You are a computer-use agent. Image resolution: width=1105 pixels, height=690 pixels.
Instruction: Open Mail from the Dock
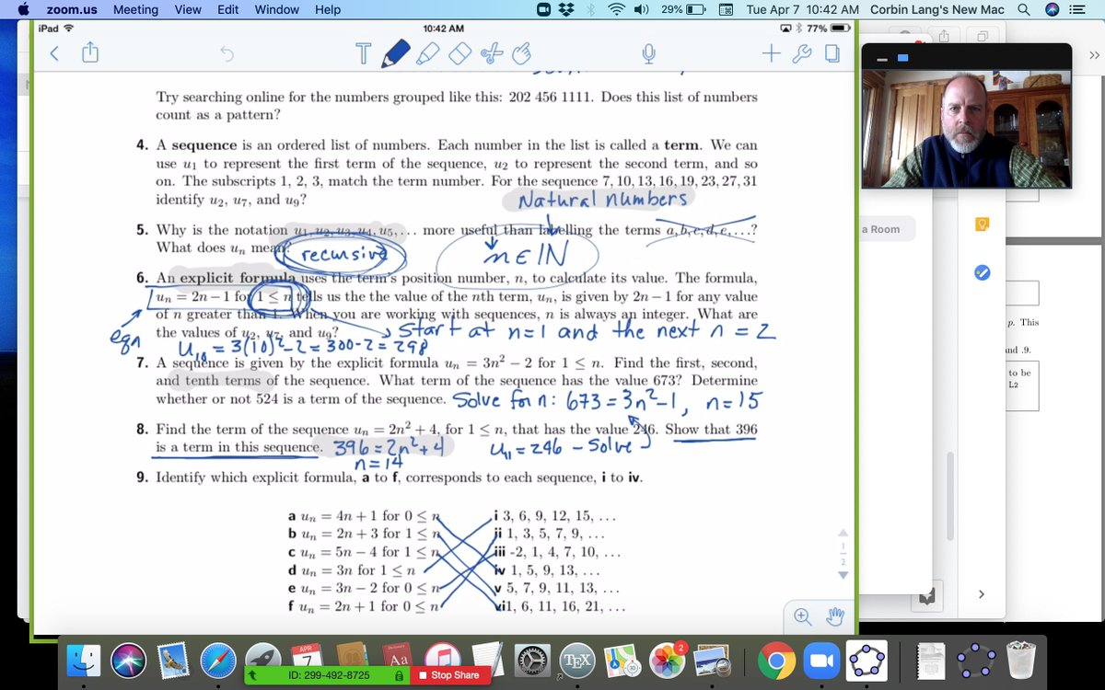173,661
